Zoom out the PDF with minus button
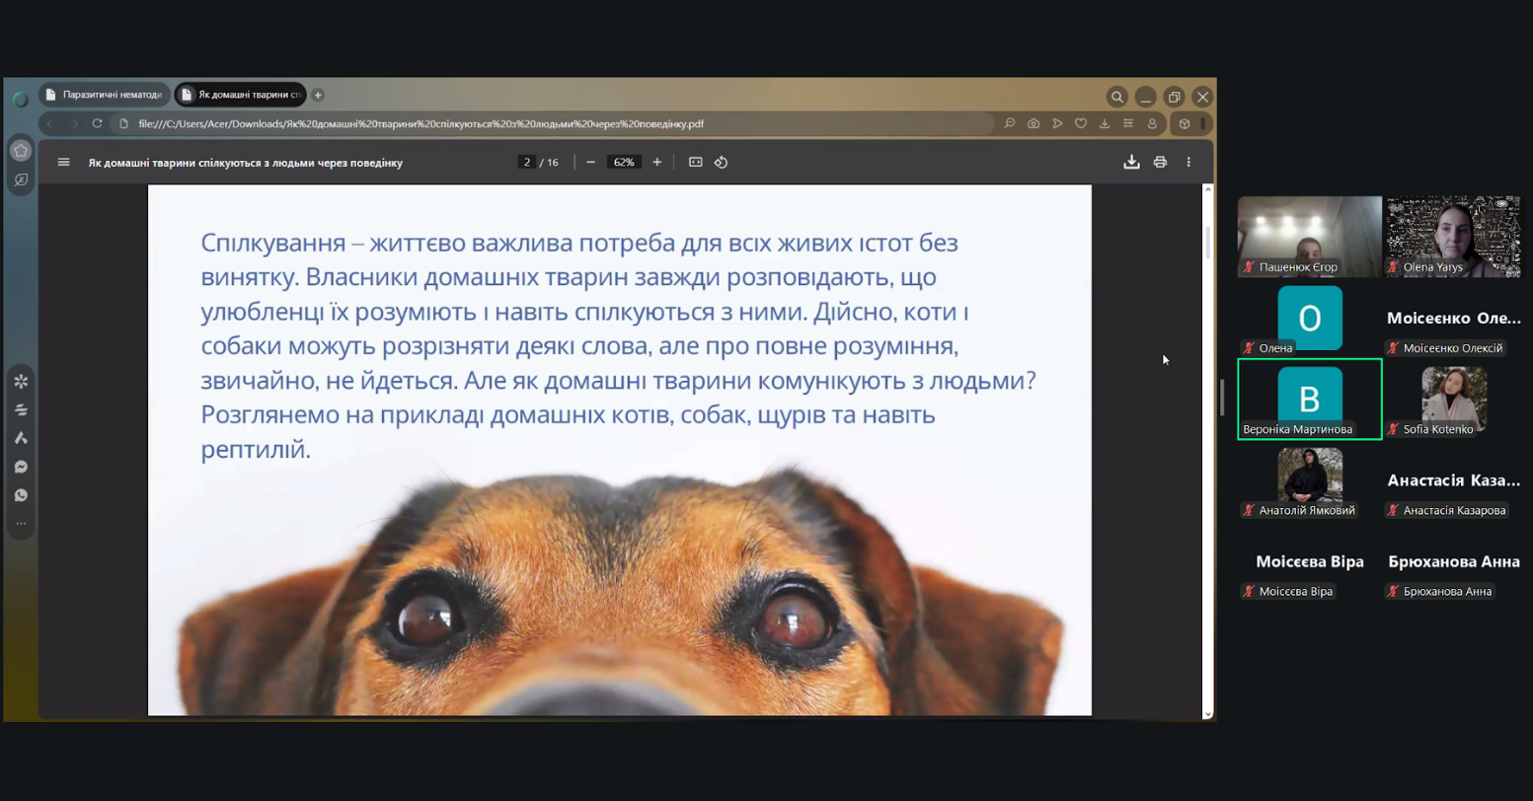Image resolution: width=1533 pixels, height=801 pixels. point(590,163)
